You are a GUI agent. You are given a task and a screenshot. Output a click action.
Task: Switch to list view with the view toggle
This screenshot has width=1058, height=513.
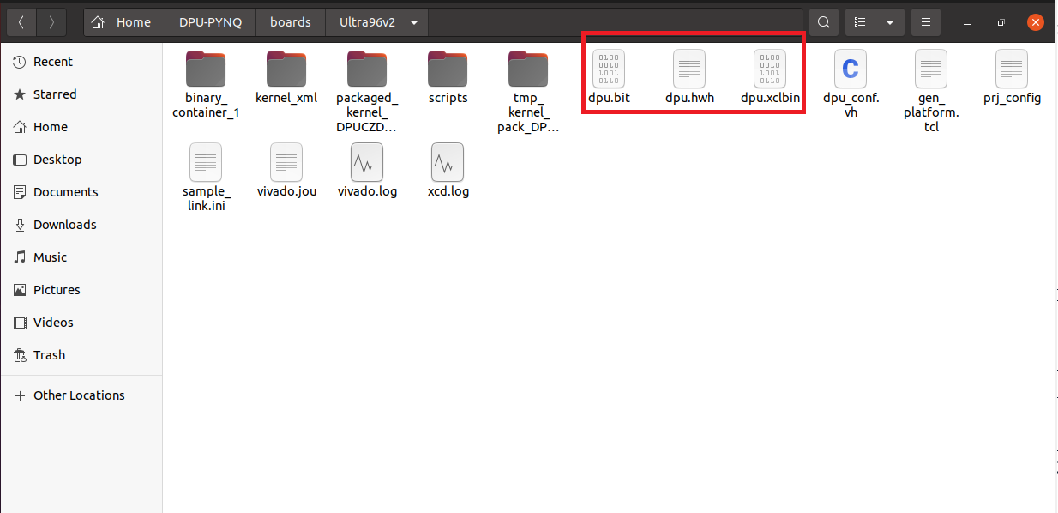click(860, 22)
